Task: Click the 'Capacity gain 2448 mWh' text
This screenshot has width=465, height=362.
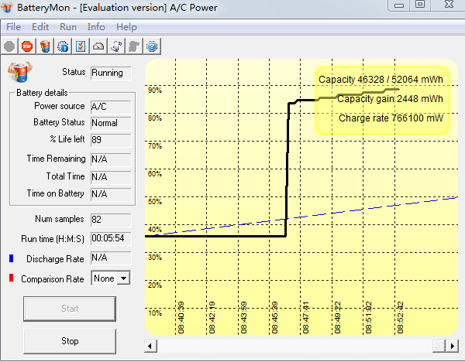Action: pyautogui.click(x=390, y=99)
